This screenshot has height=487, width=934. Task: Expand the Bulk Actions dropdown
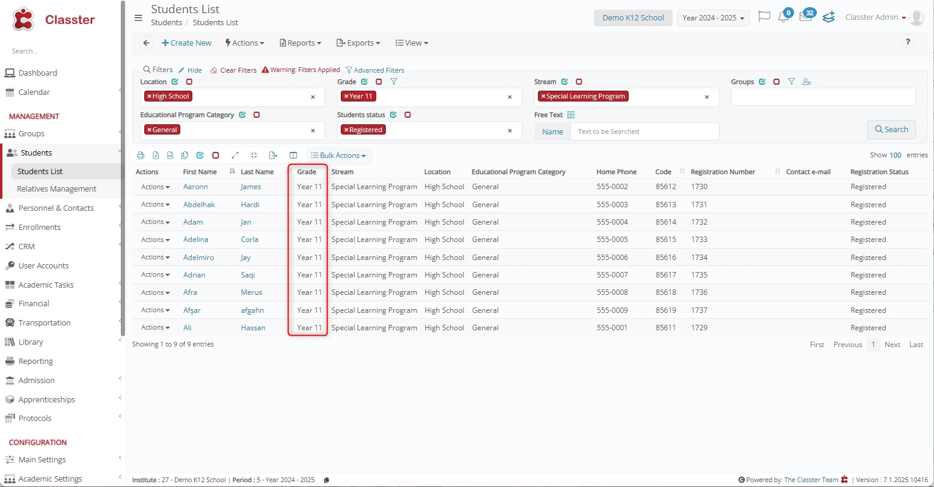tap(338, 156)
